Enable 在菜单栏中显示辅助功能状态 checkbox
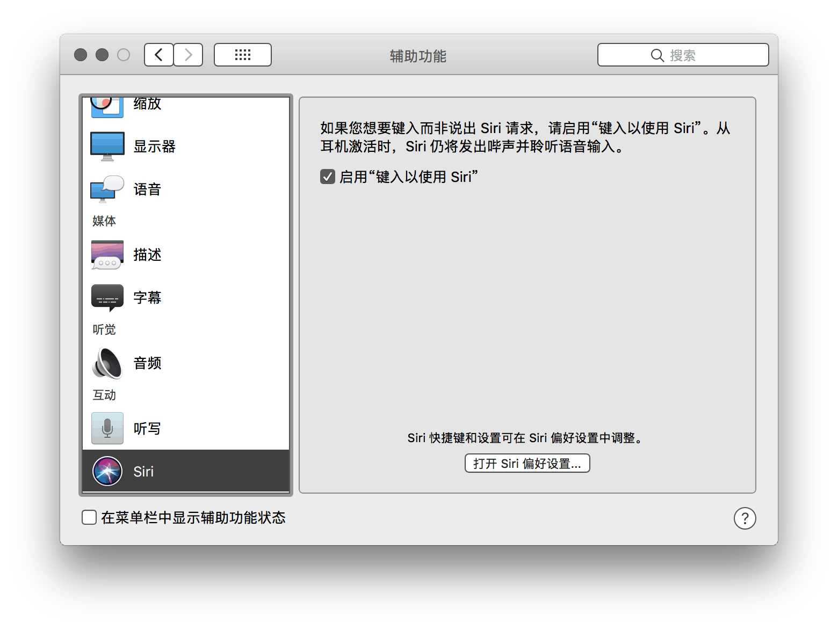838x631 pixels. [89, 517]
